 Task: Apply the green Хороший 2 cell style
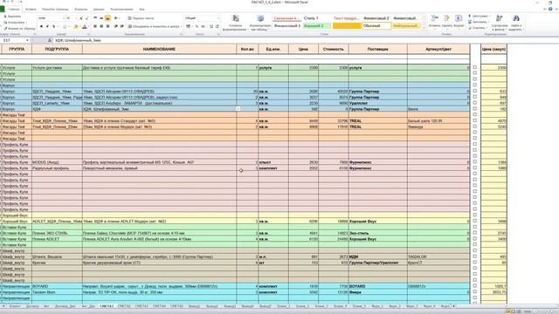[317, 26]
